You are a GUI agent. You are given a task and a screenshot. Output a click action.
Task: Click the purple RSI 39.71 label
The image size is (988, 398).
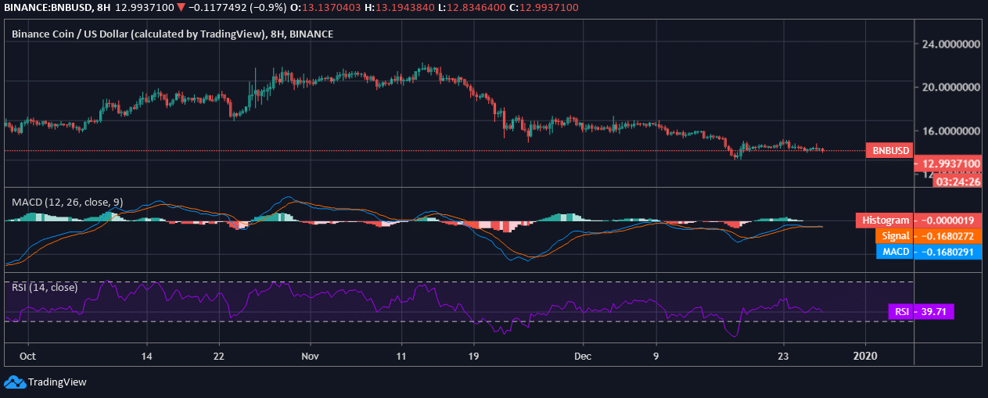click(x=922, y=311)
